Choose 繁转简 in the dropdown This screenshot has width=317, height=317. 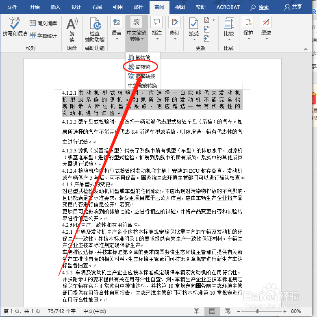142,57
